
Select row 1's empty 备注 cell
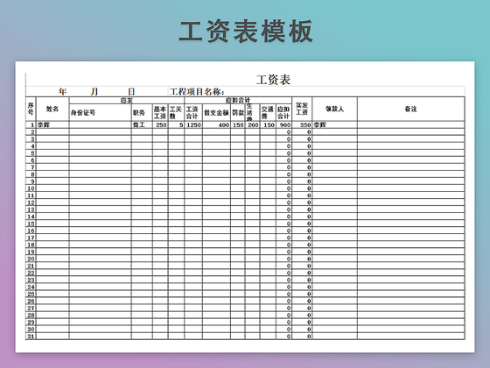click(411, 124)
